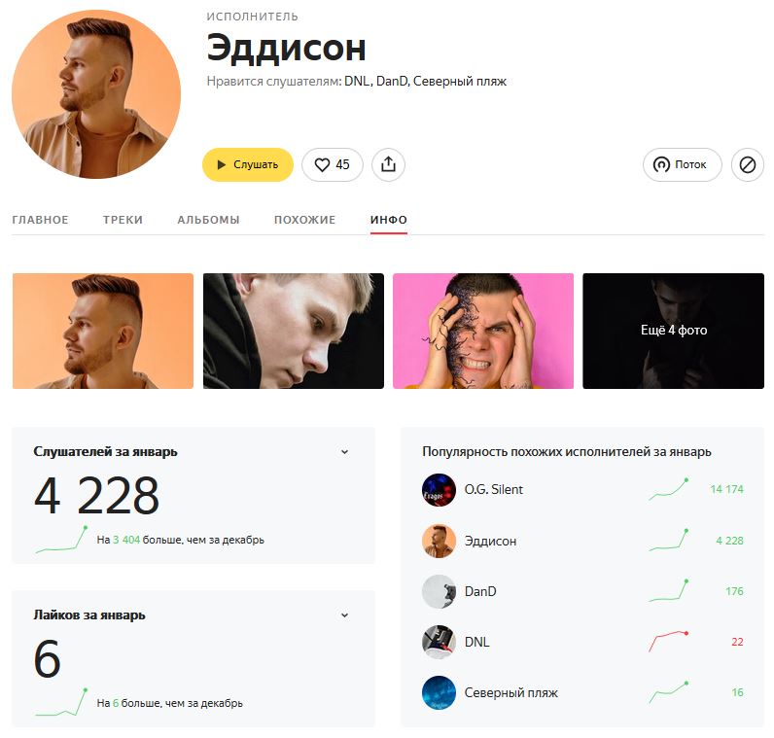Screen dimensions: 774x738
Task: Open the Северный пляж avatar icon
Action: click(x=439, y=692)
